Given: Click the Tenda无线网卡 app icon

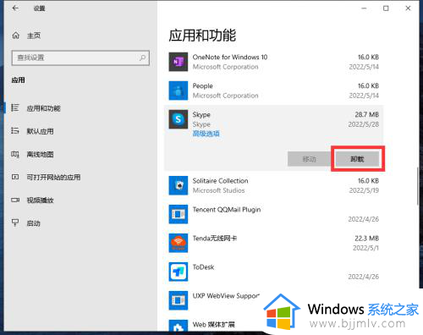Looking at the screenshot, I should 179,243.
